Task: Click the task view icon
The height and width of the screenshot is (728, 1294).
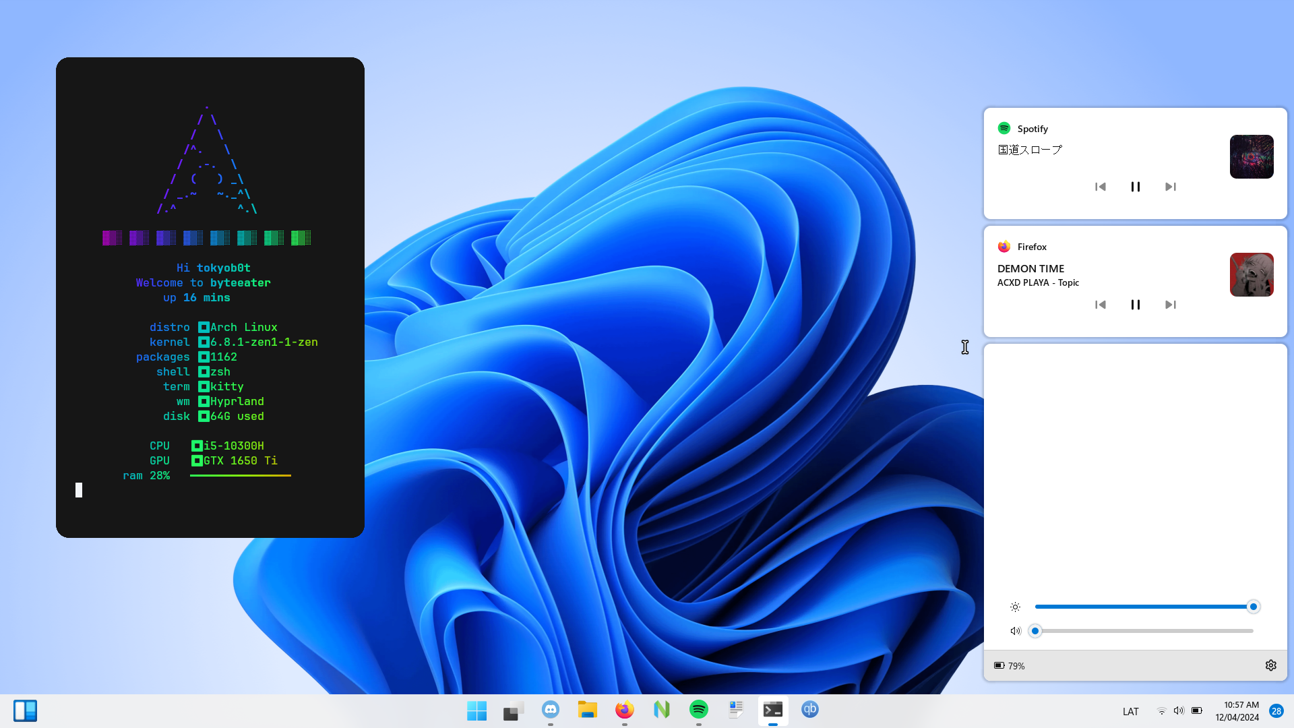Action: [x=514, y=710]
